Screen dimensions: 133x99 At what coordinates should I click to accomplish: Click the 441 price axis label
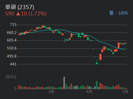[x=13, y=64]
